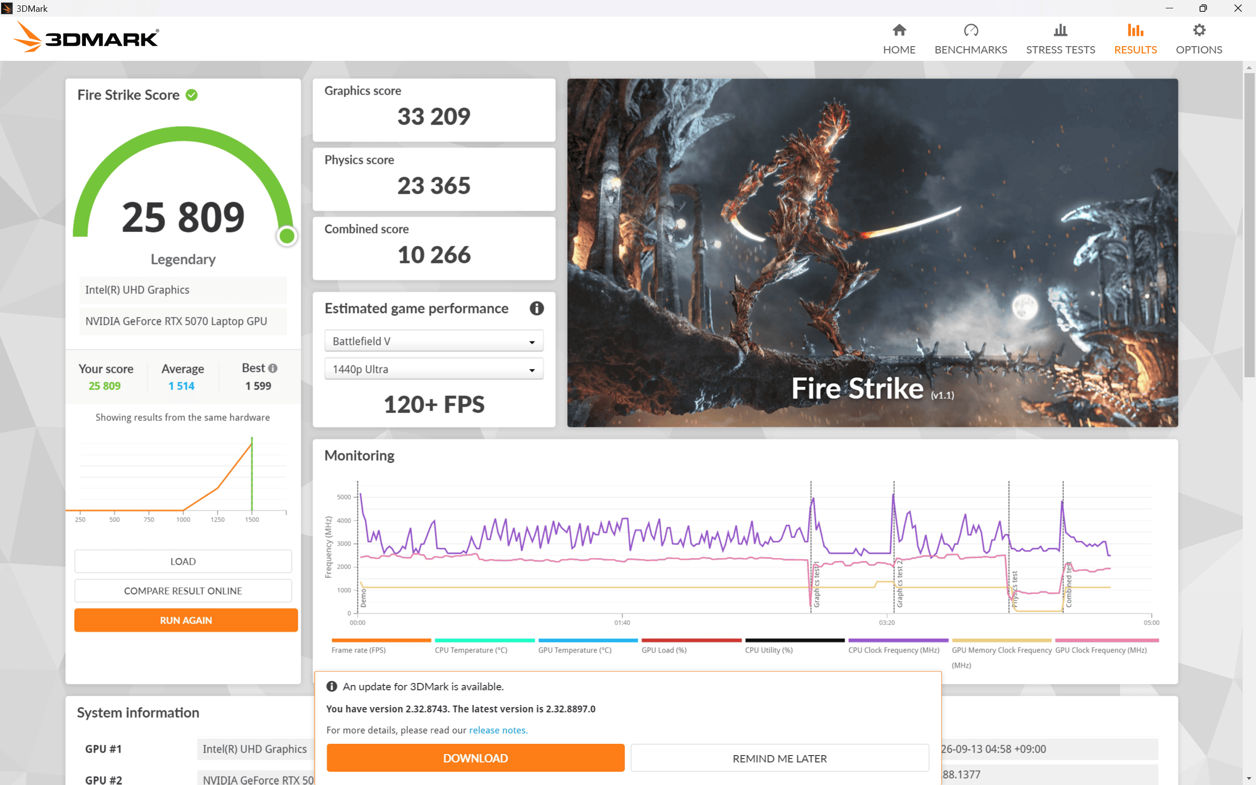Click Combined score value 10 266
1256x785 pixels.
tap(434, 255)
